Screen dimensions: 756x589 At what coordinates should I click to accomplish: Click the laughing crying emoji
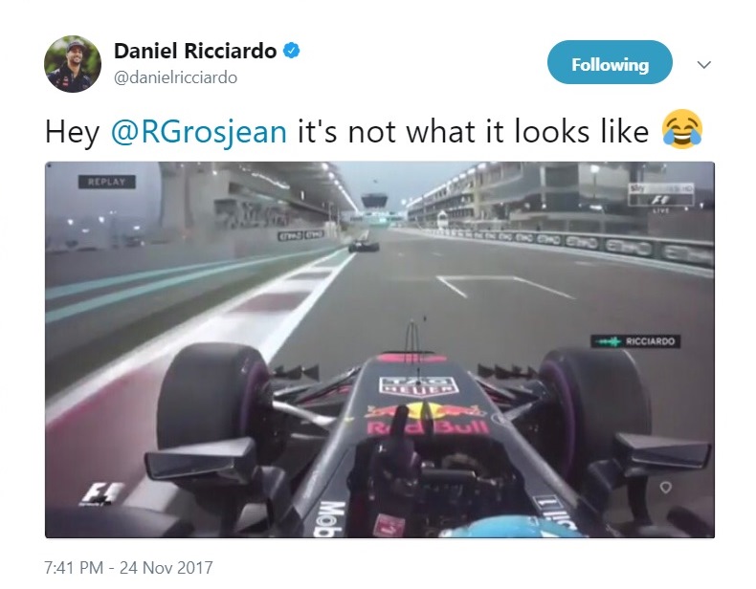pos(682,129)
